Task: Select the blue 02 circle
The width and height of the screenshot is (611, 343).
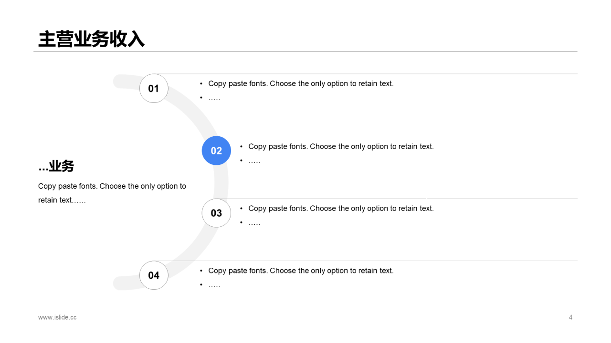Action: click(216, 151)
